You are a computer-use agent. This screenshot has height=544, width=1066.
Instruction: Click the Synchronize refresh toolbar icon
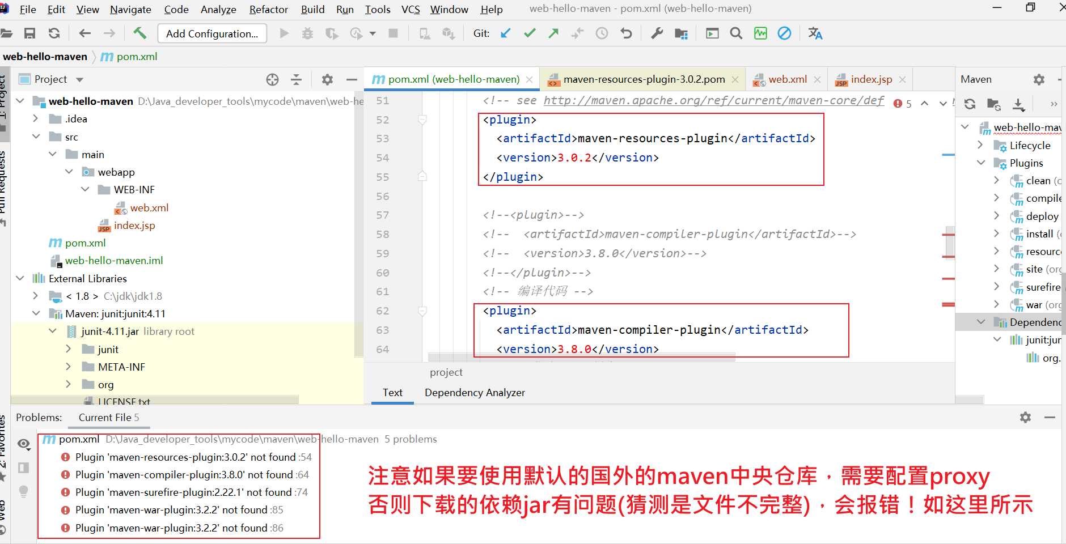pos(54,33)
